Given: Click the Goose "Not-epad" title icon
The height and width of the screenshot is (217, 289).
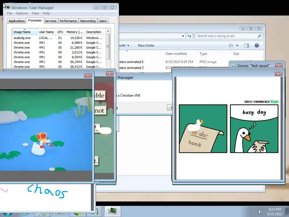Looking at the screenshot, I should 234,66.
